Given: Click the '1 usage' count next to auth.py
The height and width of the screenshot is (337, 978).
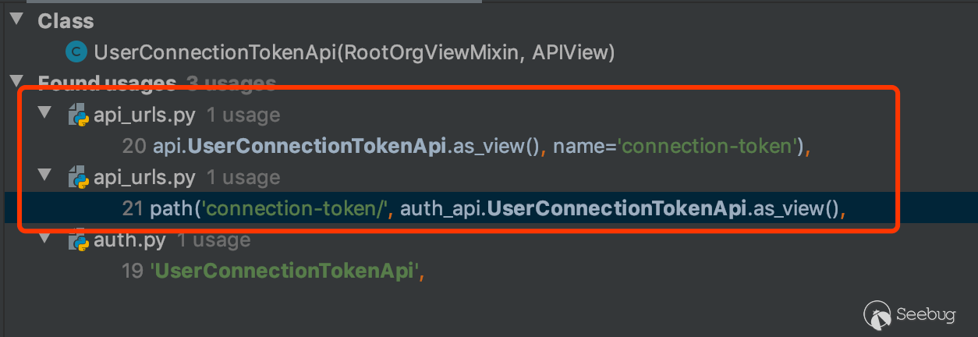Looking at the screenshot, I should pyautogui.click(x=214, y=239).
